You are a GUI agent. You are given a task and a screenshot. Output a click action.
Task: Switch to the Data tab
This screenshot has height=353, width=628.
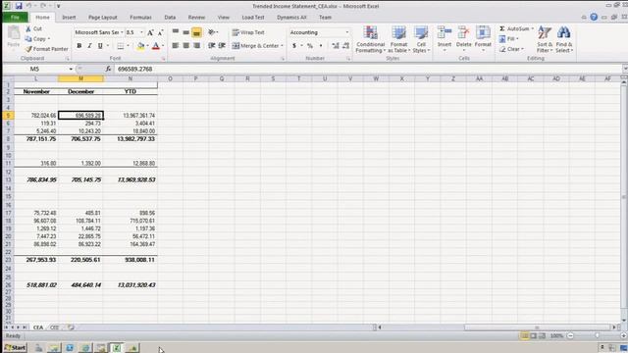(x=170, y=18)
